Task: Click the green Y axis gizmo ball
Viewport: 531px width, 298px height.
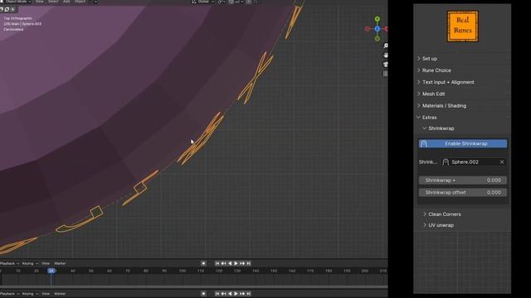Action: tap(378, 19)
